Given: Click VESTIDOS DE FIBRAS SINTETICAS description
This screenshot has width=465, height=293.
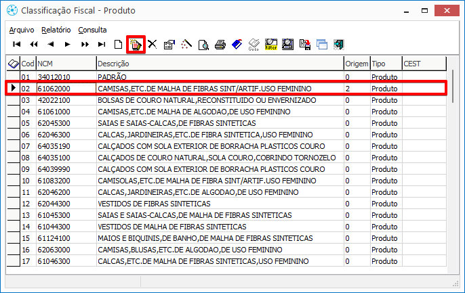Looking at the screenshot, I should pyautogui.click(x=220, y=204).
